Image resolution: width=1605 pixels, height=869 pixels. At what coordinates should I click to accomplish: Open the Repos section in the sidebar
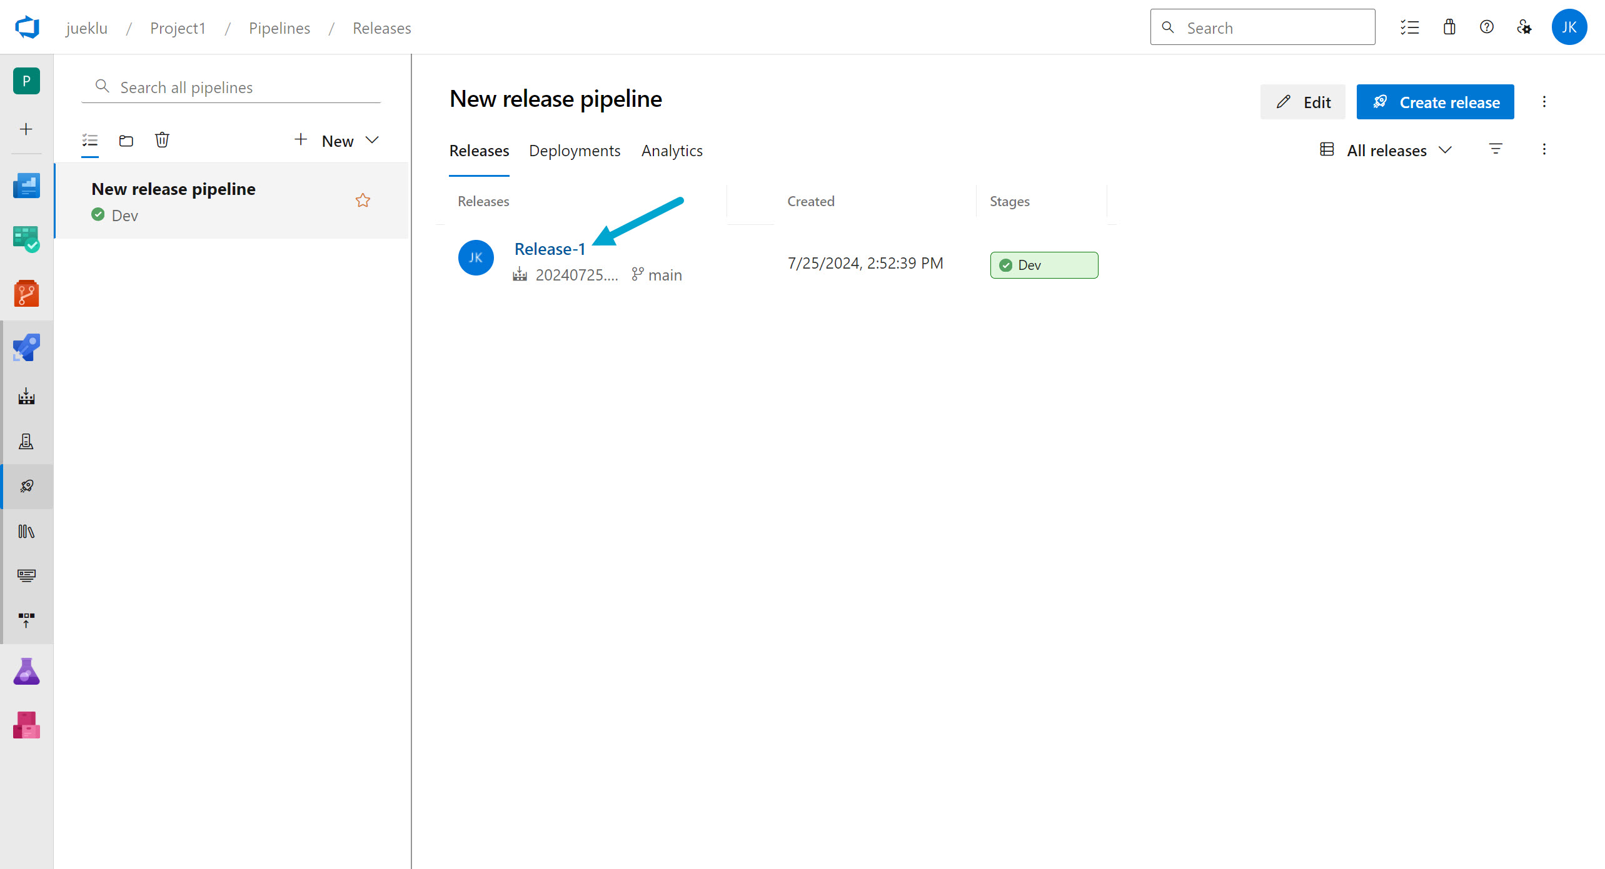pos(26,293)
